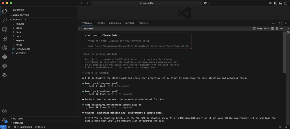Screen dimensions: 290x129
Task: Expand the collapsed side chevron next to terminal
Action: (288, 28)
